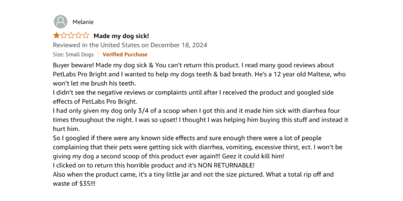Click the 'effects of PetLabs Pro Bright.' line

point(95,102)
